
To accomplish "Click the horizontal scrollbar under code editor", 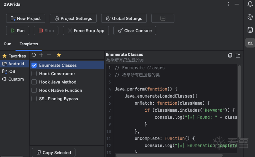I will click(173, 155).
